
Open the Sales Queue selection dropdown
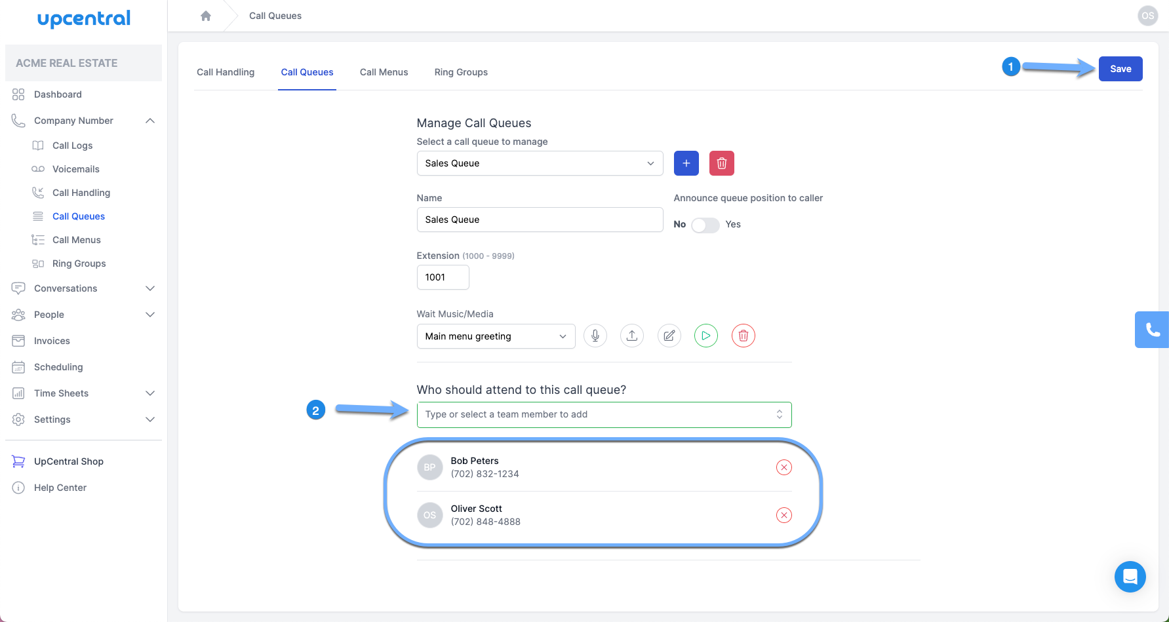pos(540,163)
